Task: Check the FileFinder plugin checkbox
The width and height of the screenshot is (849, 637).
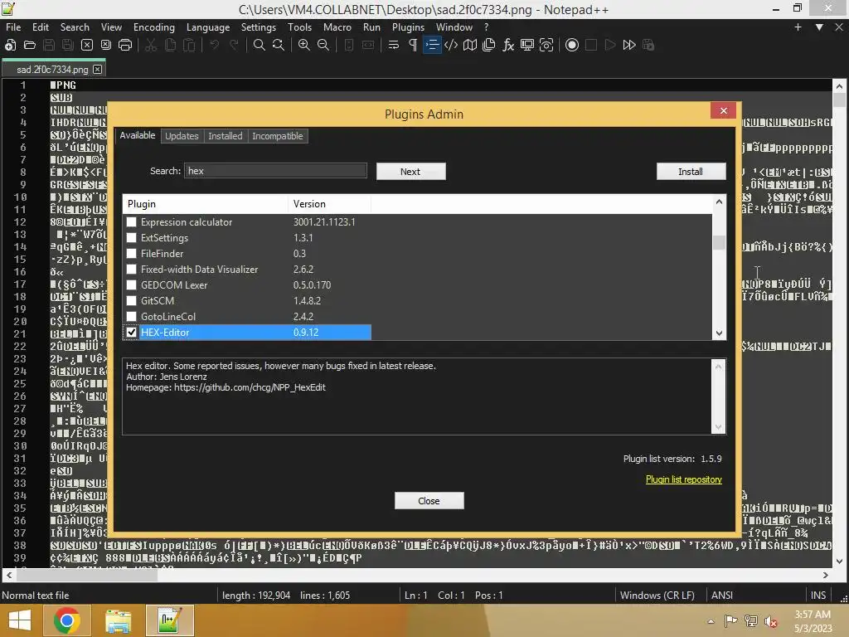Action: (131, 254)
